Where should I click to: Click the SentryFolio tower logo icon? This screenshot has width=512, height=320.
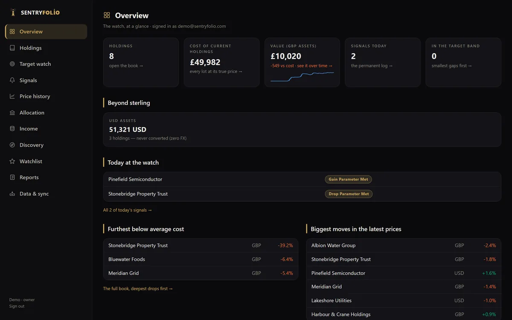click(x=13, y=12)
